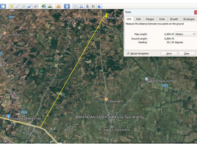Screen dimensions: 197x147
Task: Click the ไร่จิตภักดี orange place marker
Action: [x=106, y=99]
